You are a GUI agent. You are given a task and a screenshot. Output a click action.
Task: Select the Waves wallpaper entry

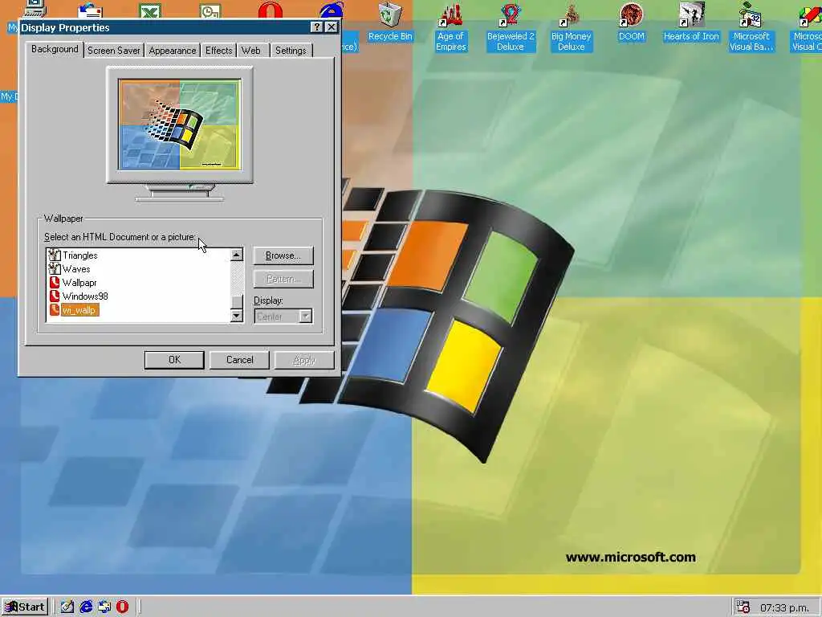click(x=76, y=269)
